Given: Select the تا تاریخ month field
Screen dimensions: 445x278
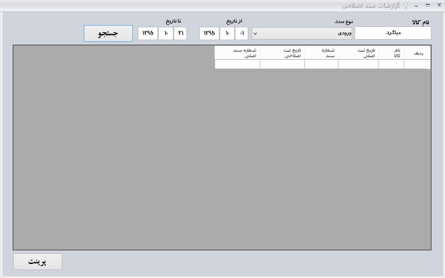Looking at the screenshot, I should pyautogui.click(x=166, y=34).
